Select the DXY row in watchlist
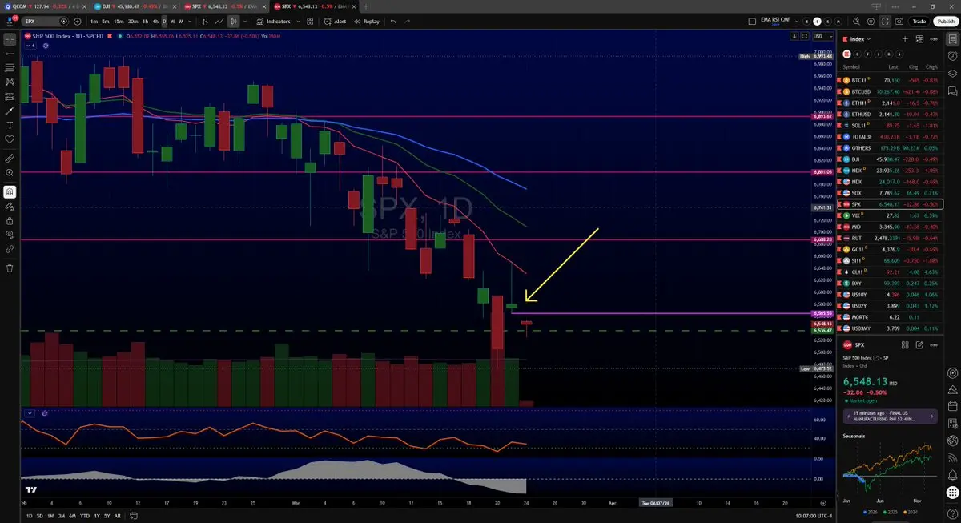Image resolution: width=961 pixels, height=523 pixels. pos(889,284)
